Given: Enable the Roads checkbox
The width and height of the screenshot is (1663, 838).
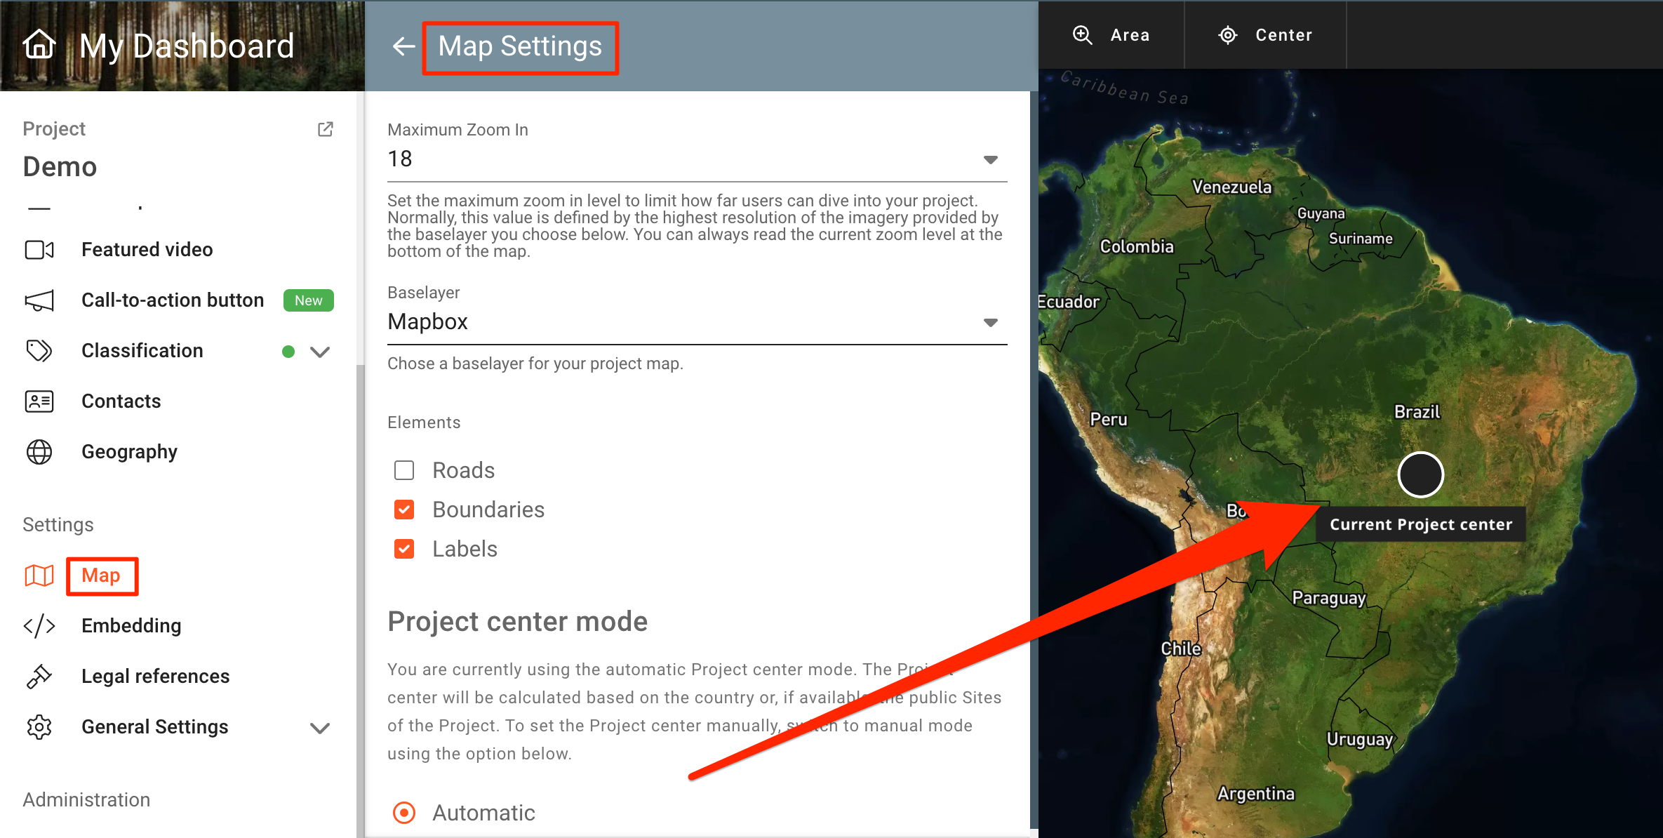Looking at the screenshot, I should coord(404,470).
